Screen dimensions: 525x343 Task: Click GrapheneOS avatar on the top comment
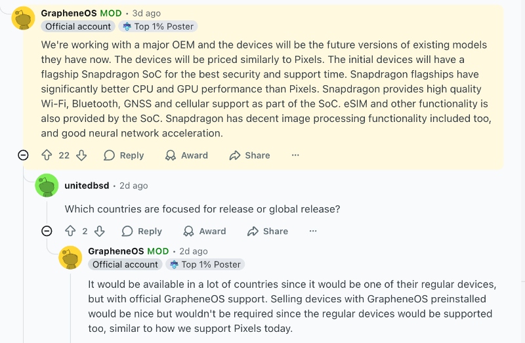[x=24, y=18]
